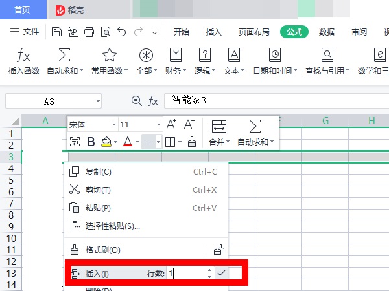Increase font size with the A+ icon
Viewport: 389px width, 291px height.
pyautogui.click(x=172, y=124)
